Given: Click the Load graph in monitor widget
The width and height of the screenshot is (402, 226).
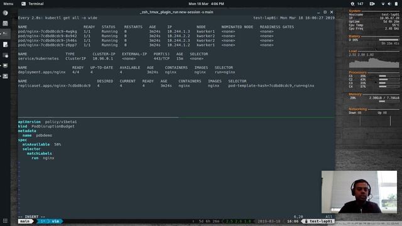Looking at the screenshot, I should pyautogui.click(x=374, y=63).
